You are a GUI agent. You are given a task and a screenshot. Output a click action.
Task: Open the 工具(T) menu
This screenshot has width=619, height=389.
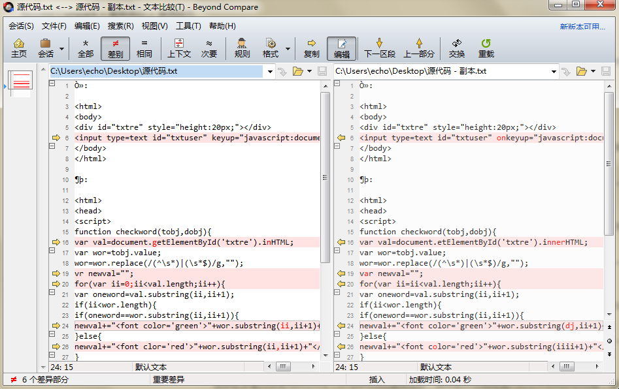click(x=190, y=25)
